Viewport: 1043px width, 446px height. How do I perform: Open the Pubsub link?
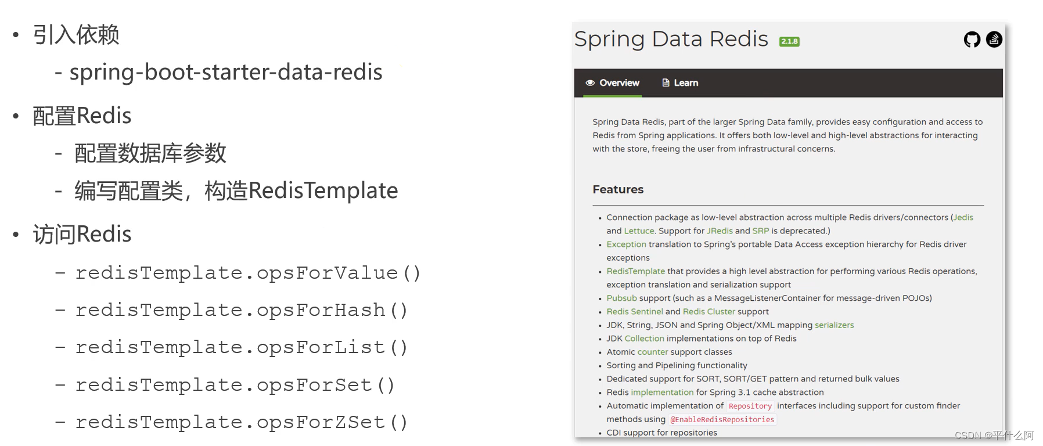point(622,298)
